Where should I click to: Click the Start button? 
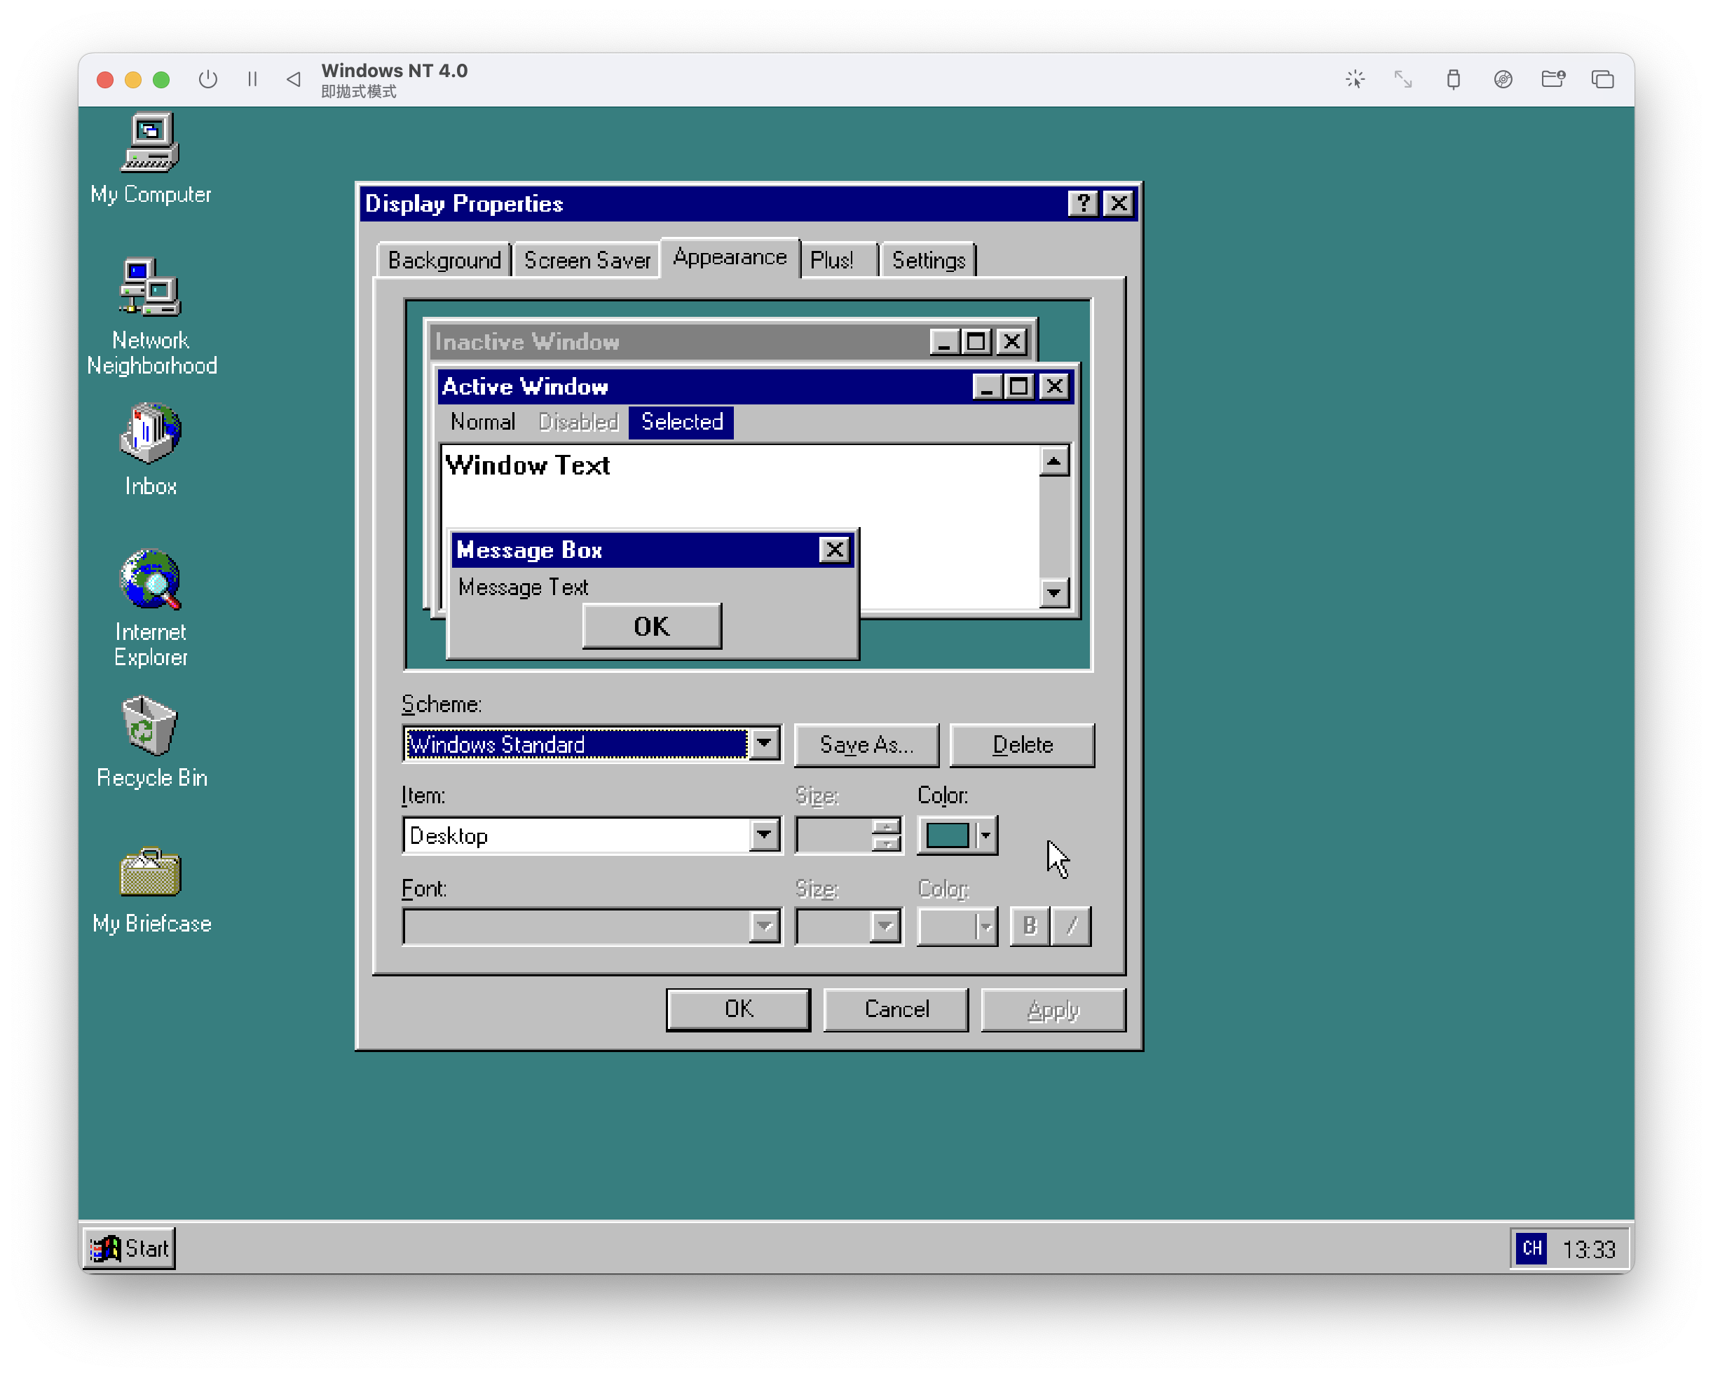coord(130,1248)
